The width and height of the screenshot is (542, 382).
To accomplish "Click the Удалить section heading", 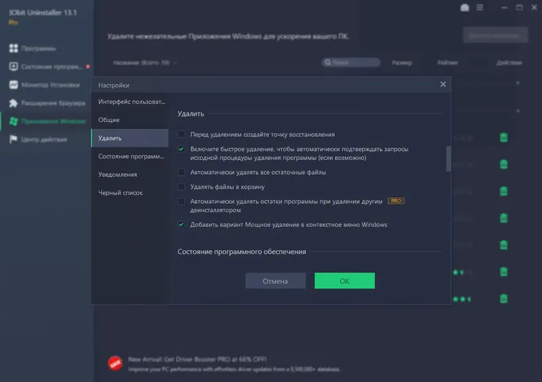I will coord(191,114).
